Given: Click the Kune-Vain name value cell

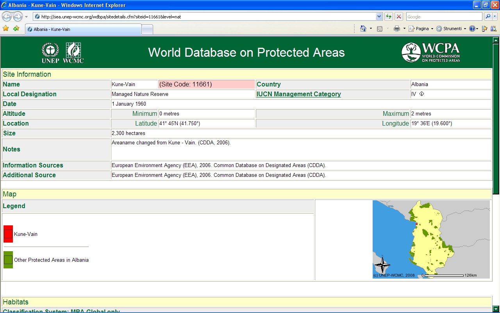Looking at the screenshot, I should coord(134,85).
